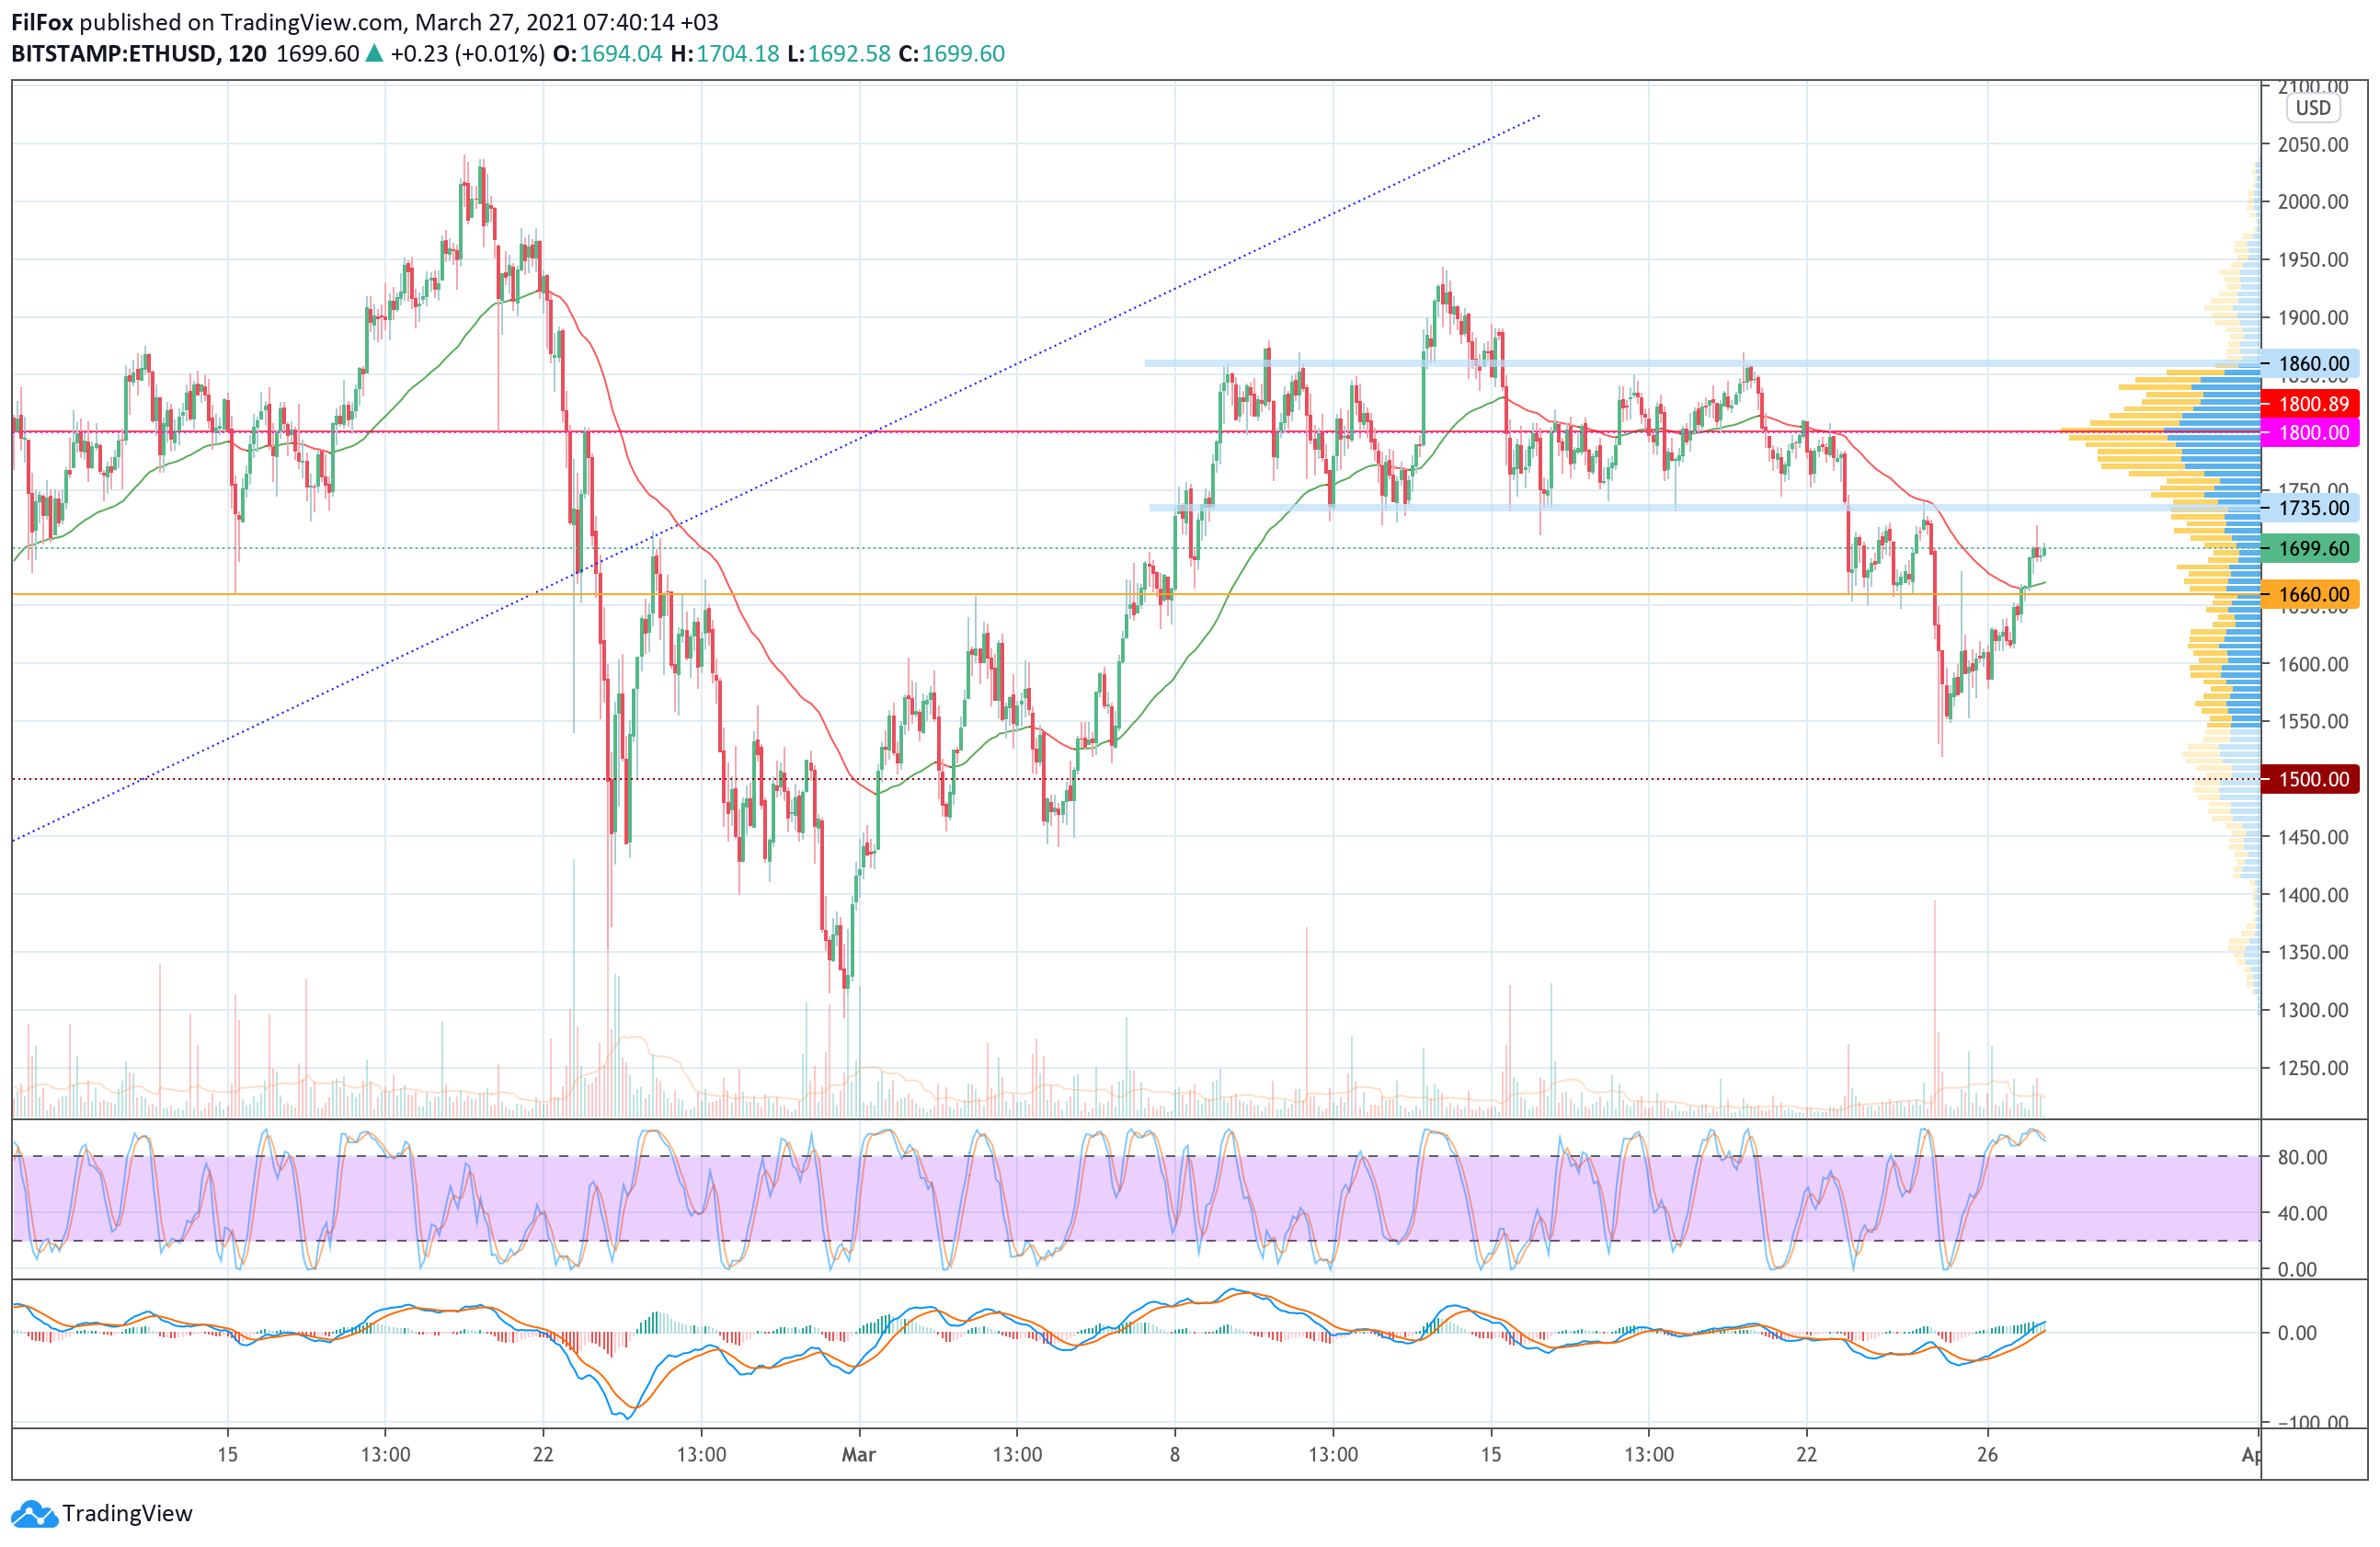This screenshot has width=2380, height=1547.
Task: Click the red 1800.89 price label
Action: click(x=2313, y=404)
